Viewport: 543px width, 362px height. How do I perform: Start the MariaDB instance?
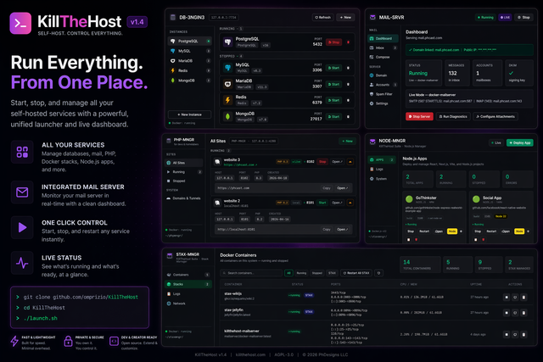(333, 84)
